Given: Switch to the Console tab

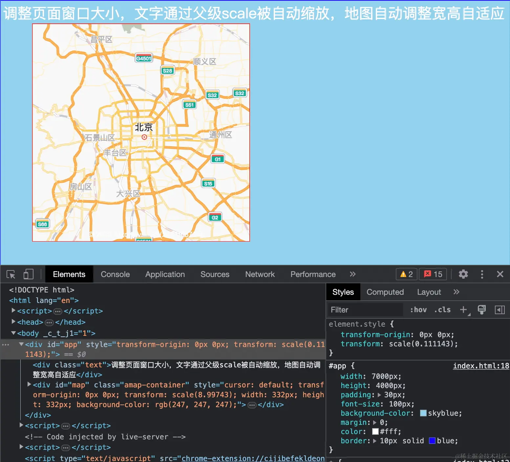Looking at the screenshot, I should click(x=115, y=274).
